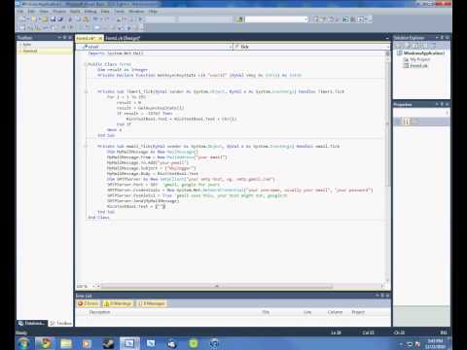
Task: Click the Save icon in toolbar
Action: coord(53,19)
